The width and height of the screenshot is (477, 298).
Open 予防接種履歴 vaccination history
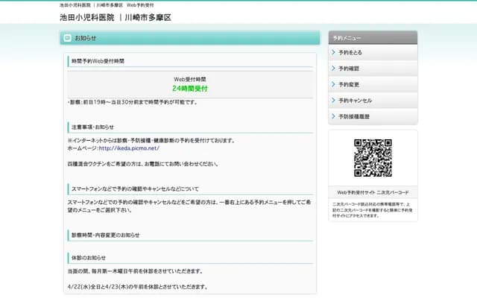click(x=353, y=116)
